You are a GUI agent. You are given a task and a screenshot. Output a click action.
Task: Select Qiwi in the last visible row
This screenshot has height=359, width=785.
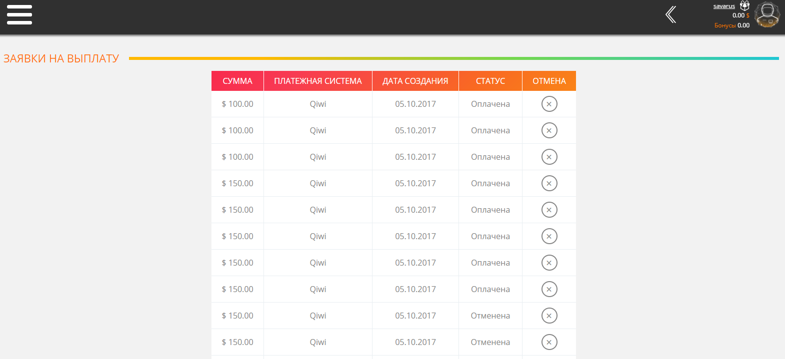[318, 342]
